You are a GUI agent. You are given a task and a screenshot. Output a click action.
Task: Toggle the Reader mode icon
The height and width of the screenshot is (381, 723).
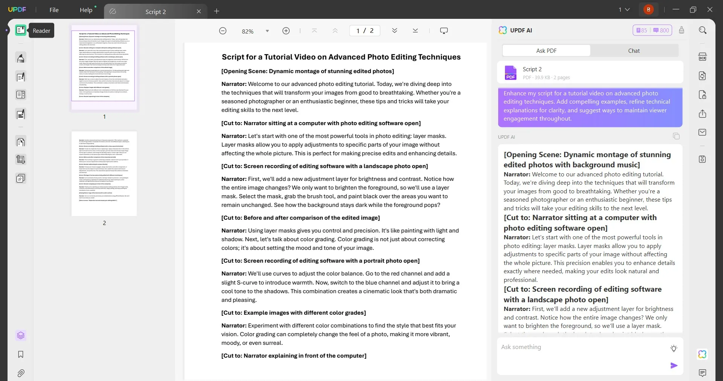21,30
